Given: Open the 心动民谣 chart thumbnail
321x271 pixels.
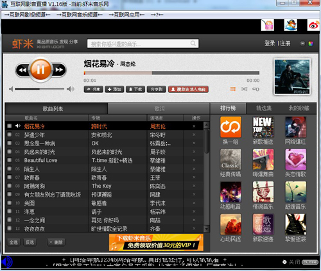Looking at the screenshot, I should coord(230,224).
